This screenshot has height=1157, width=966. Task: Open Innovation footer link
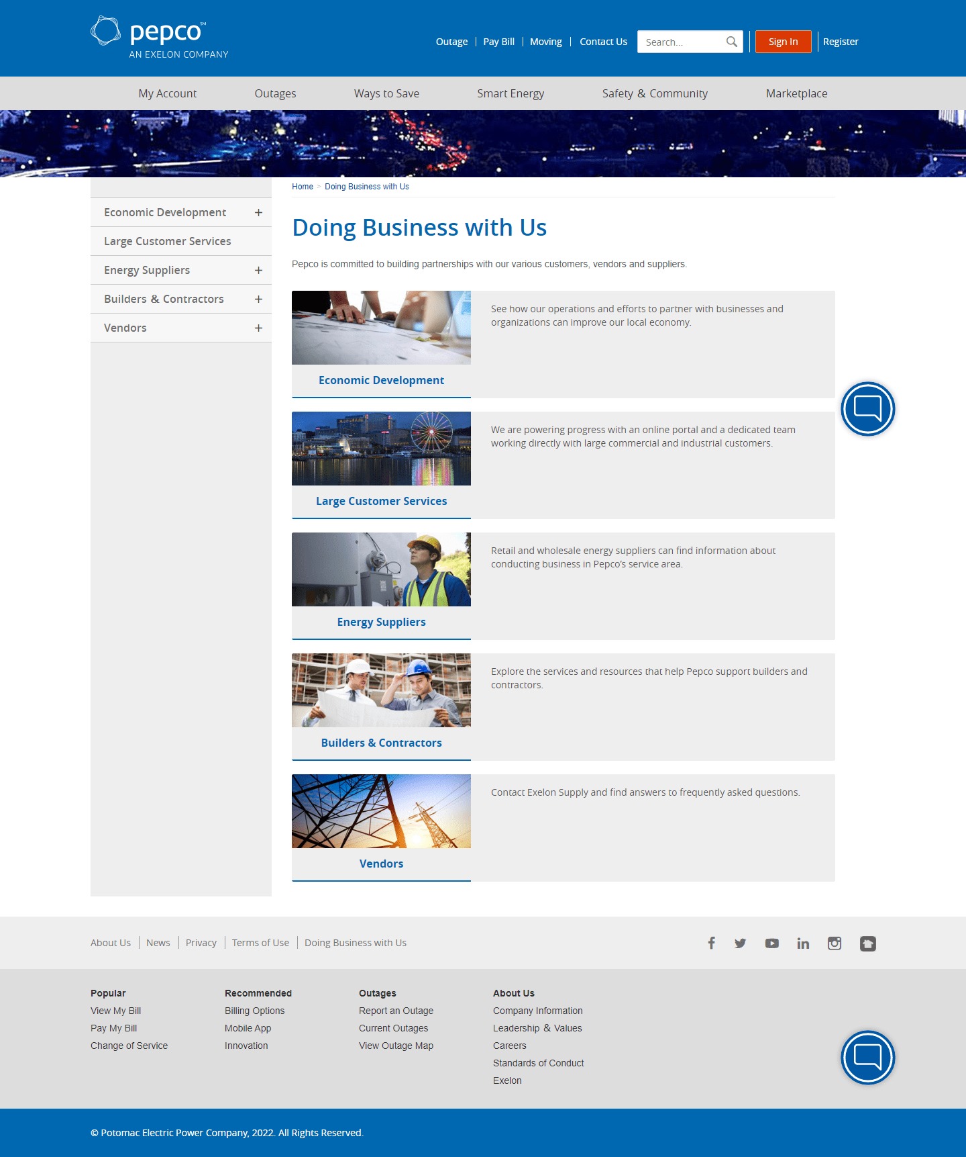pos(246,1046)
